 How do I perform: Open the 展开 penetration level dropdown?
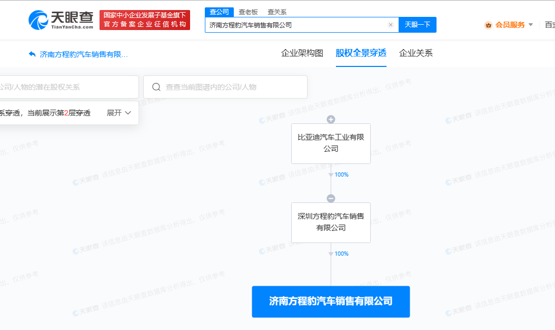pyautogui.click(x=118, y=113)
